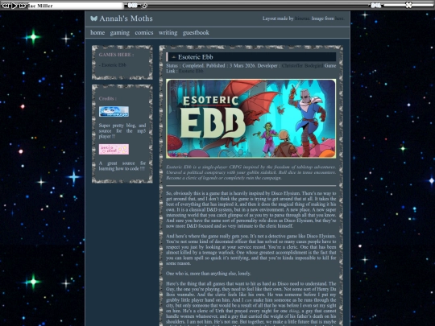Click the pink coding resource button image
435x326 pixels.
tap(114, 149)
